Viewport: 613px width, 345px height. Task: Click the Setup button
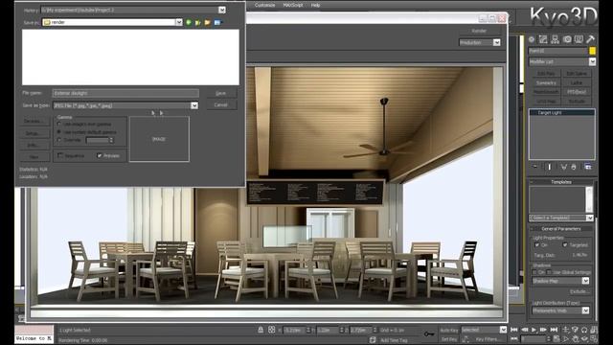point(34,133)
